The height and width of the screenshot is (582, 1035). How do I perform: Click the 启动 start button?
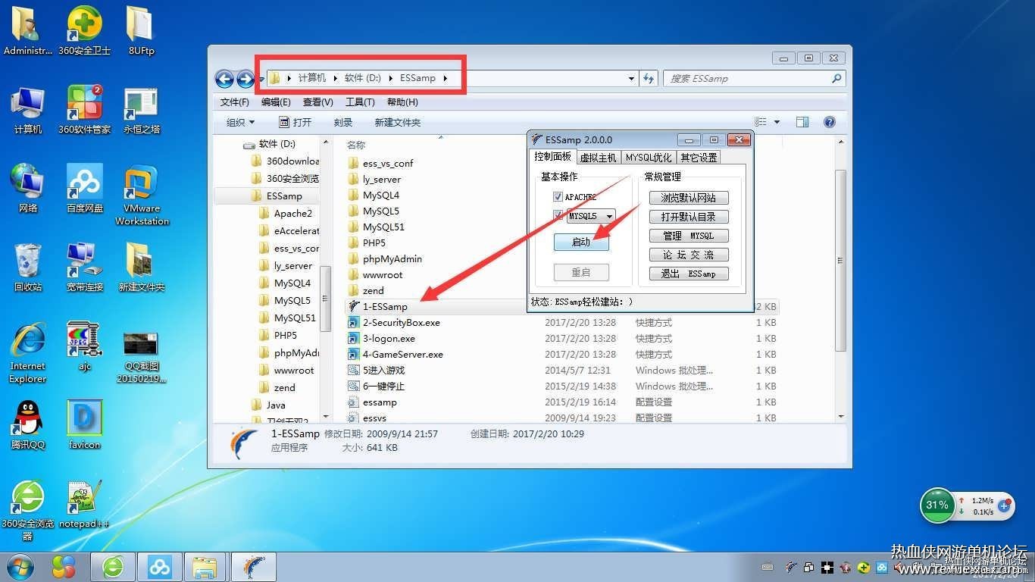click(581, 242)
